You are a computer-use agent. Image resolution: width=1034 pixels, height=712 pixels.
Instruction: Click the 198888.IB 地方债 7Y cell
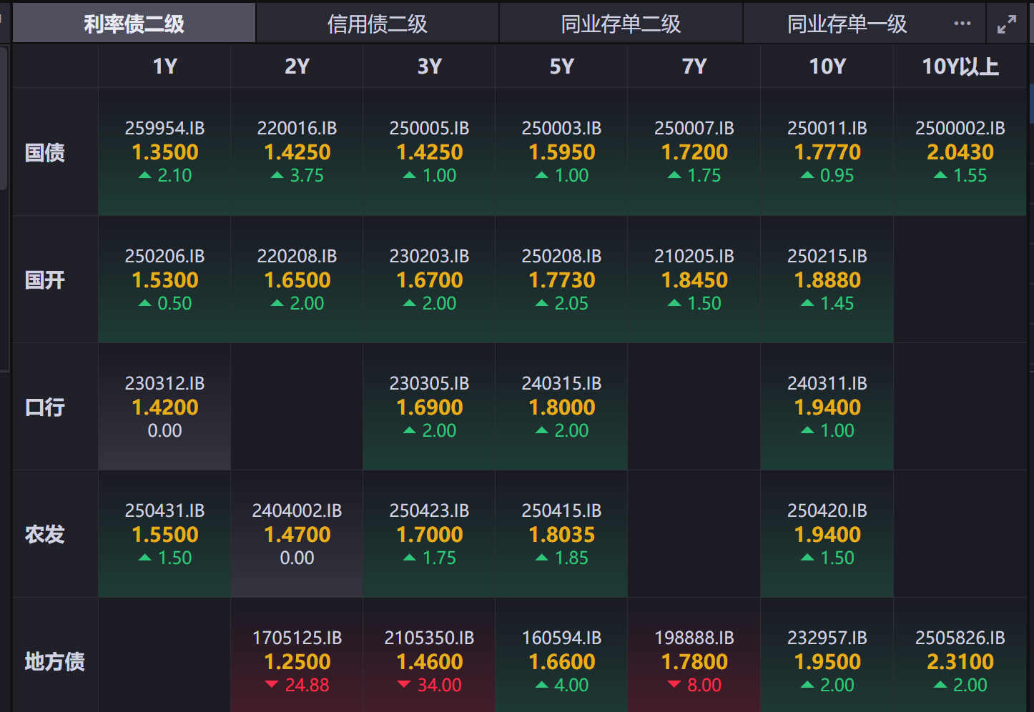coord(694,661)
